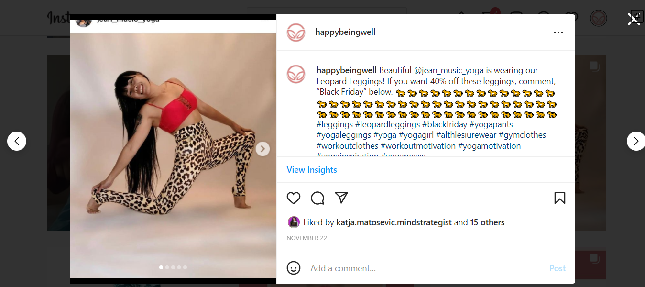Viewport: 645px width, 287px height.
Task: Show the 15 others who liked
Action: [487, 222]
